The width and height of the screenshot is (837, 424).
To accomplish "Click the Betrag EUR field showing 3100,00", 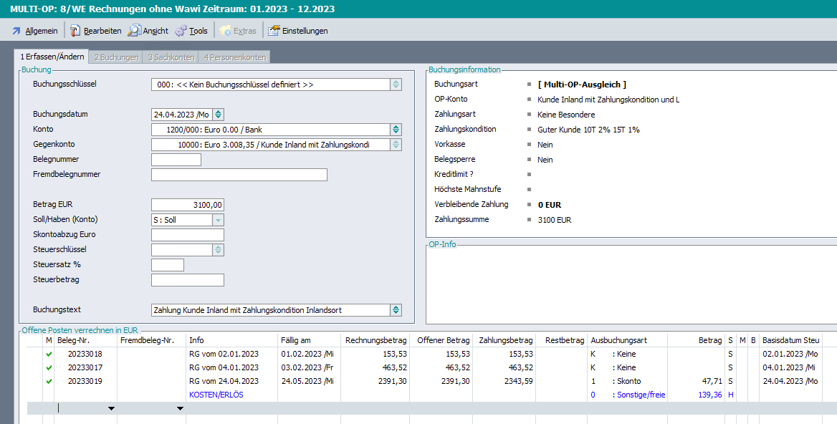I will tap(188, 205).
